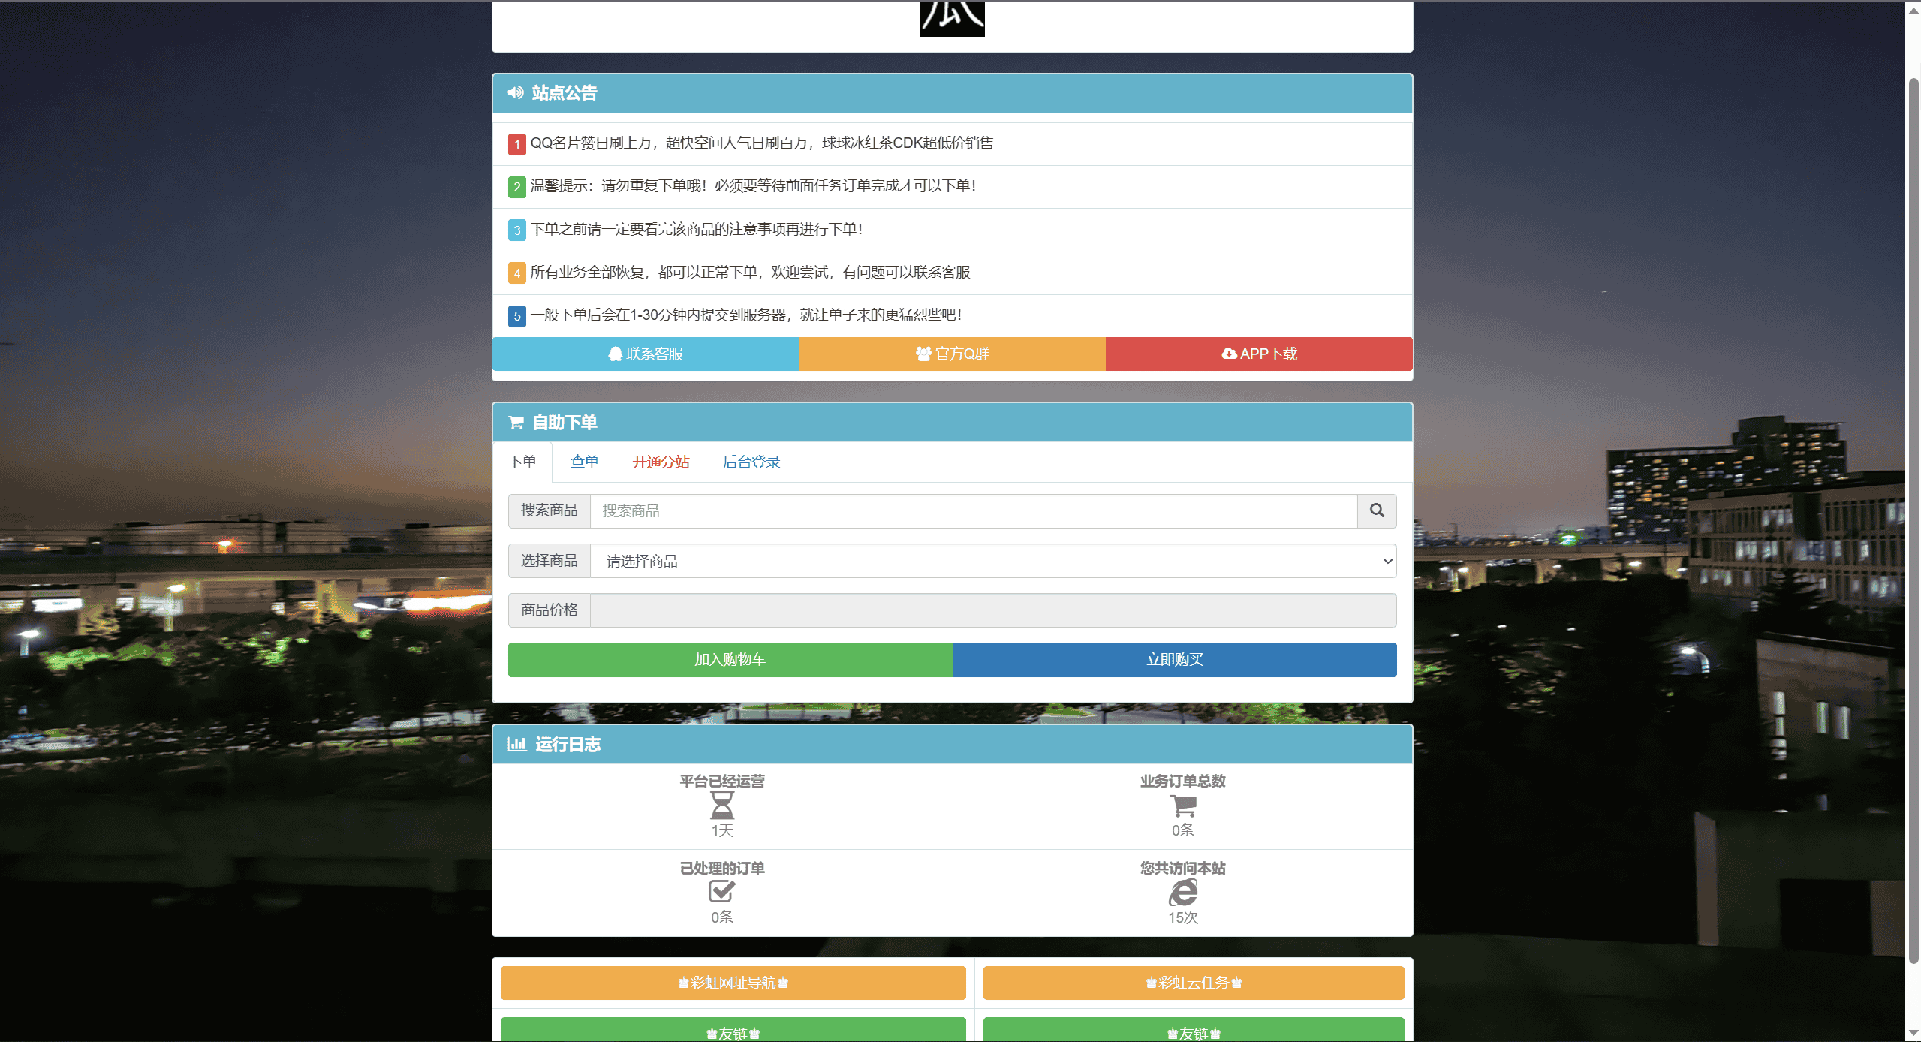The height and width of the screenshot is (1042, 1921).
Task: Click the checkmark icon under 已处理的订单
Action: click(721, 891)
